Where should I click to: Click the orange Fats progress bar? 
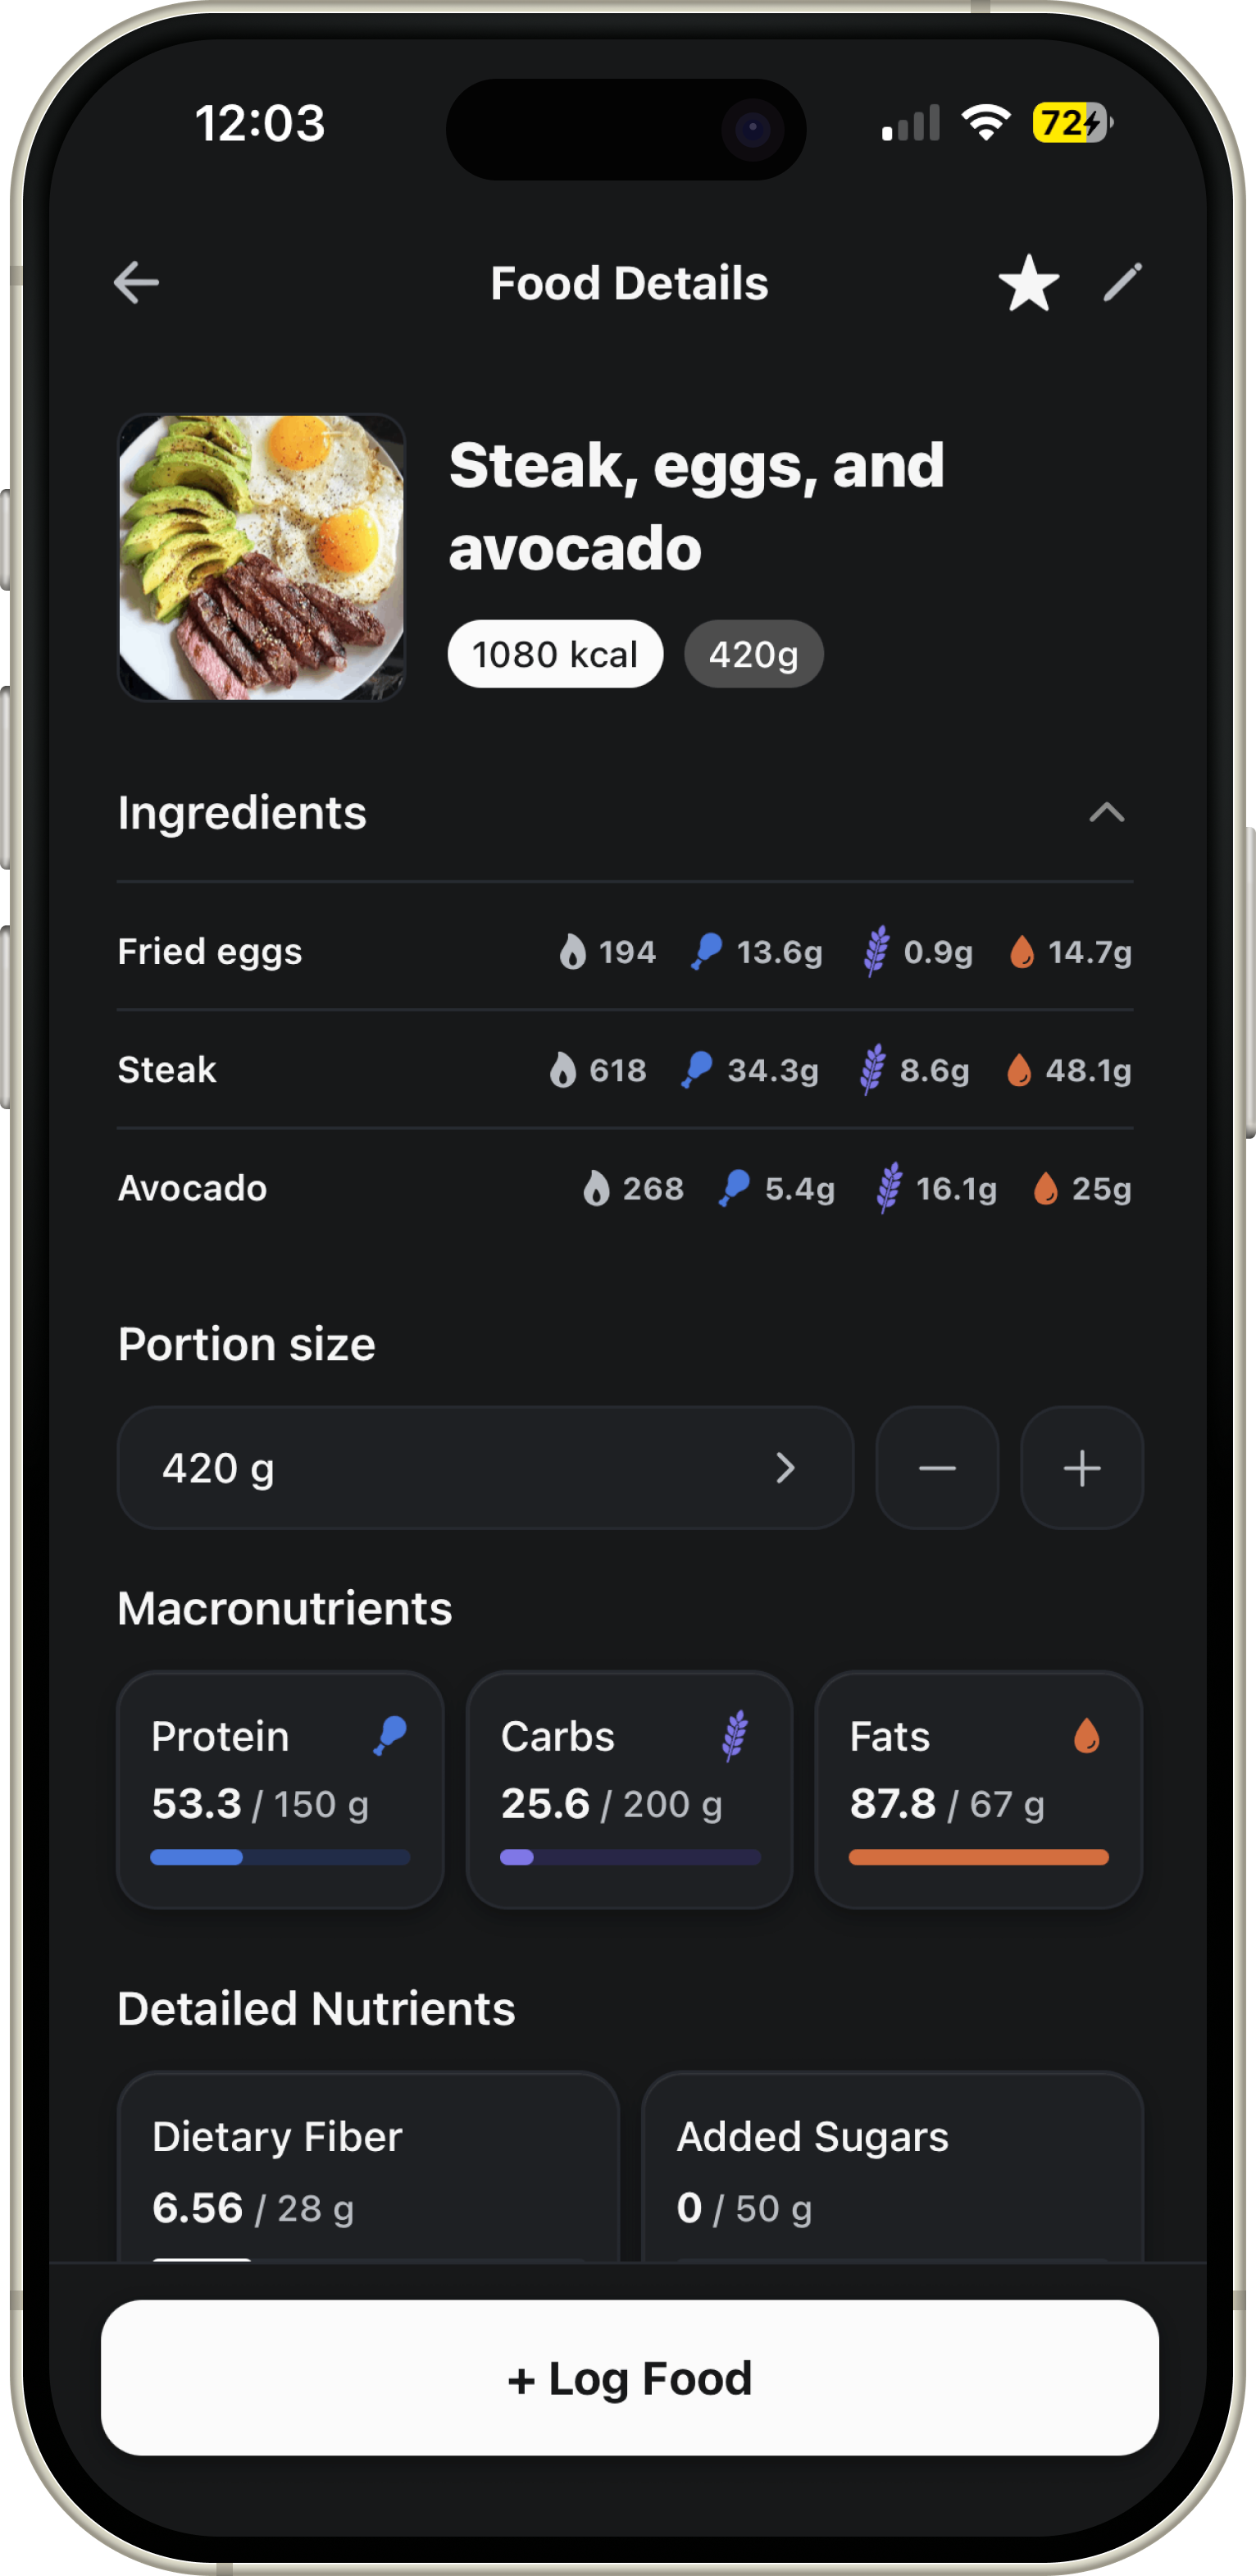pyautogui.click(x=979, y=1857)
